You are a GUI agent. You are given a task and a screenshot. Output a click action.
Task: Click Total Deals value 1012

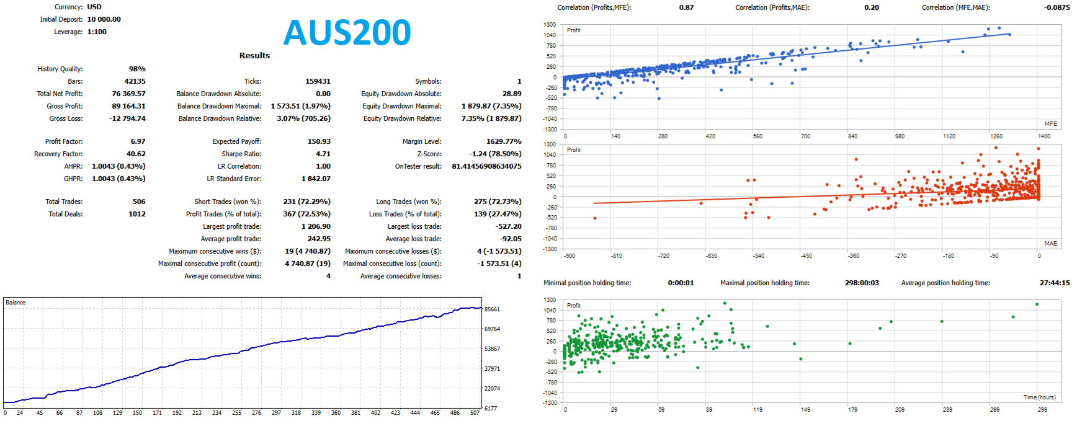click(137, 215)
